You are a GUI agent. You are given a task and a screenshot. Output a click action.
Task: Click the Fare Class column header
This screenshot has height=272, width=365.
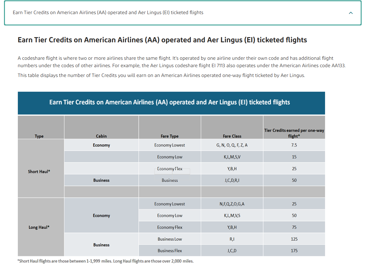232,136
